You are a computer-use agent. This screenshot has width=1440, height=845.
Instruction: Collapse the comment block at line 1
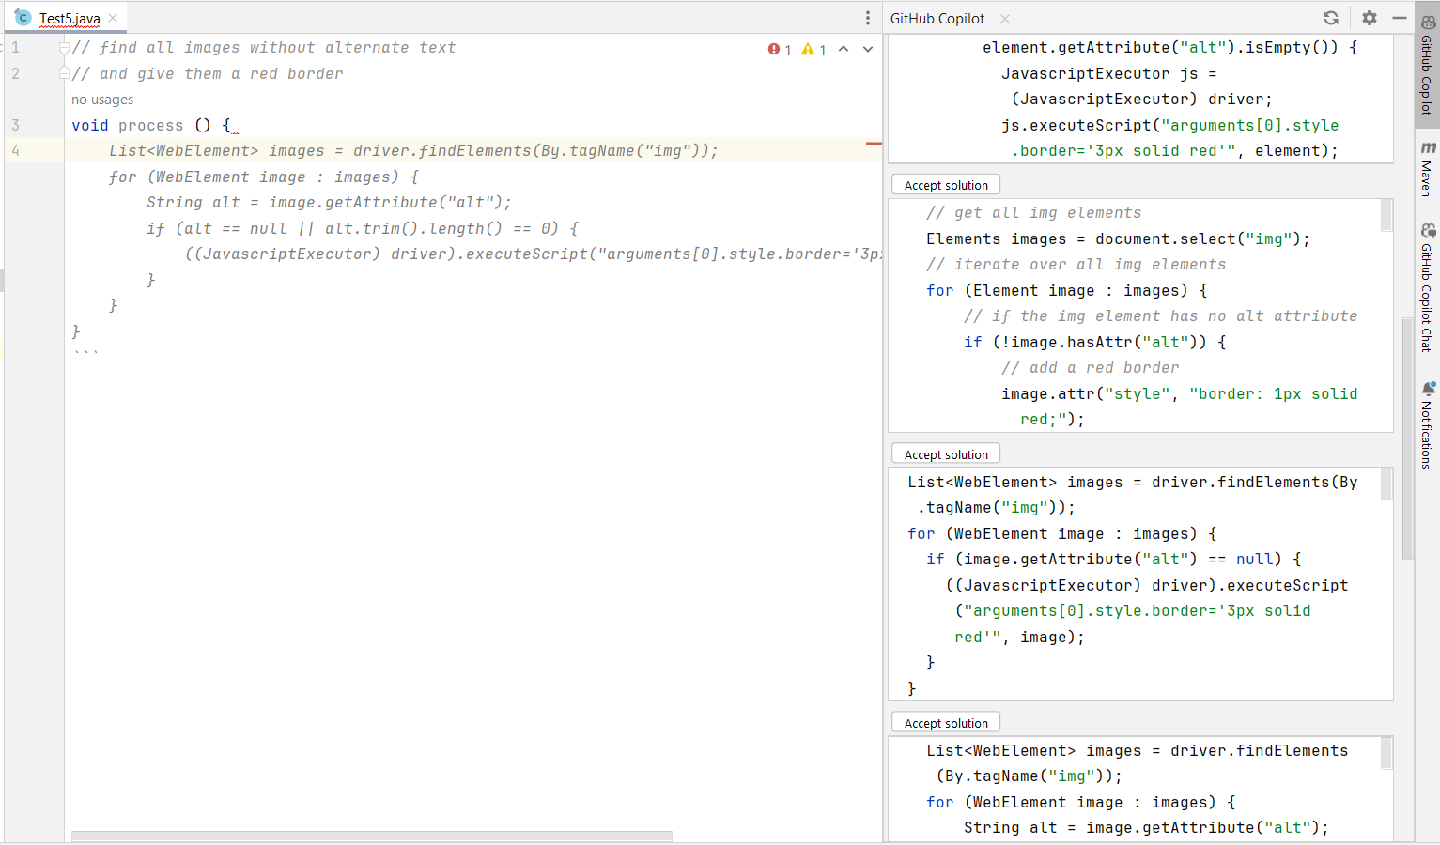click(x=64, y=48)
